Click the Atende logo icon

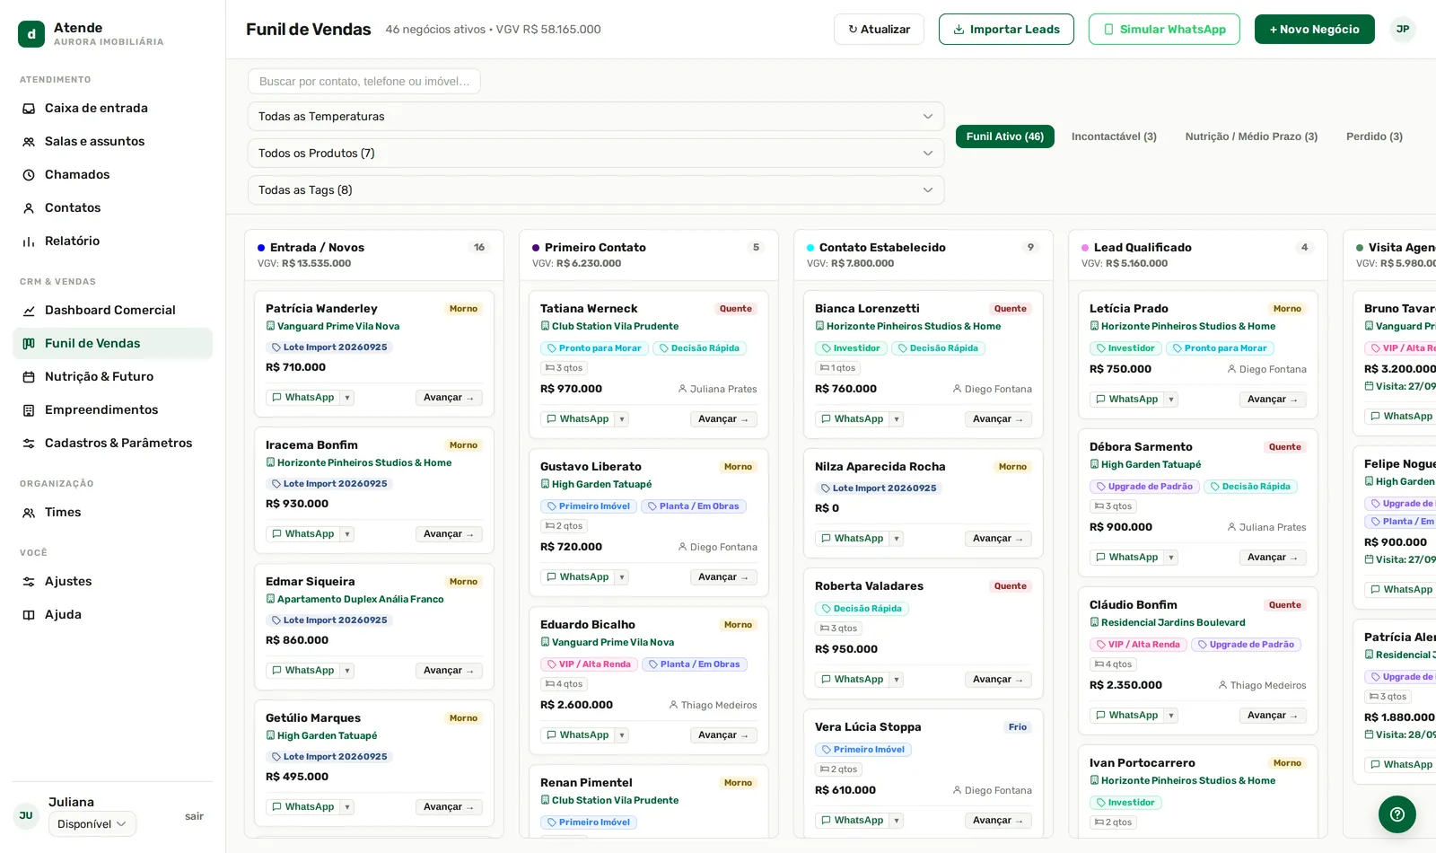coord(31,34)
